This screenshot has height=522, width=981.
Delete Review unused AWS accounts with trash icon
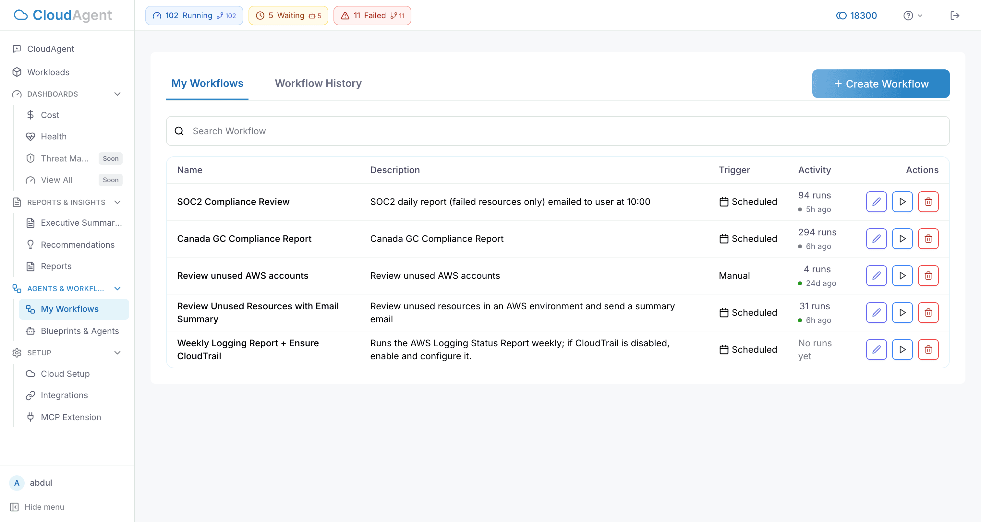(928, 275)
